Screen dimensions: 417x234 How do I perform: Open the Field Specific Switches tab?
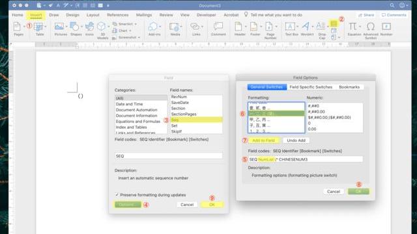311,87
